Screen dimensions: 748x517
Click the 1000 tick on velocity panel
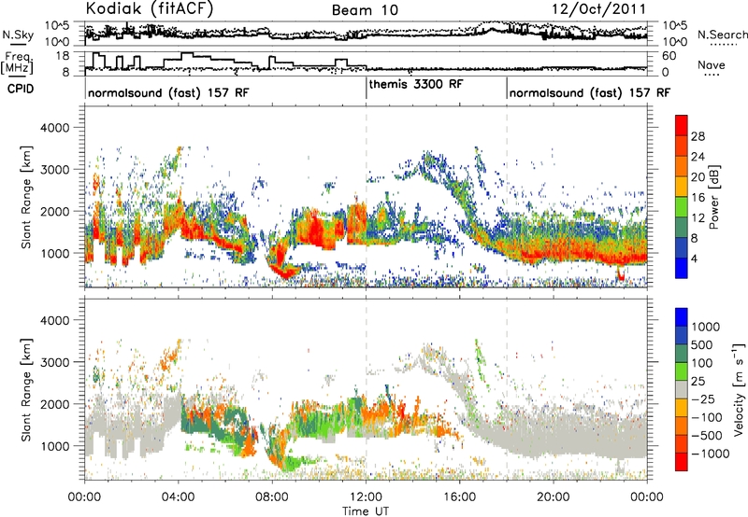58,446
